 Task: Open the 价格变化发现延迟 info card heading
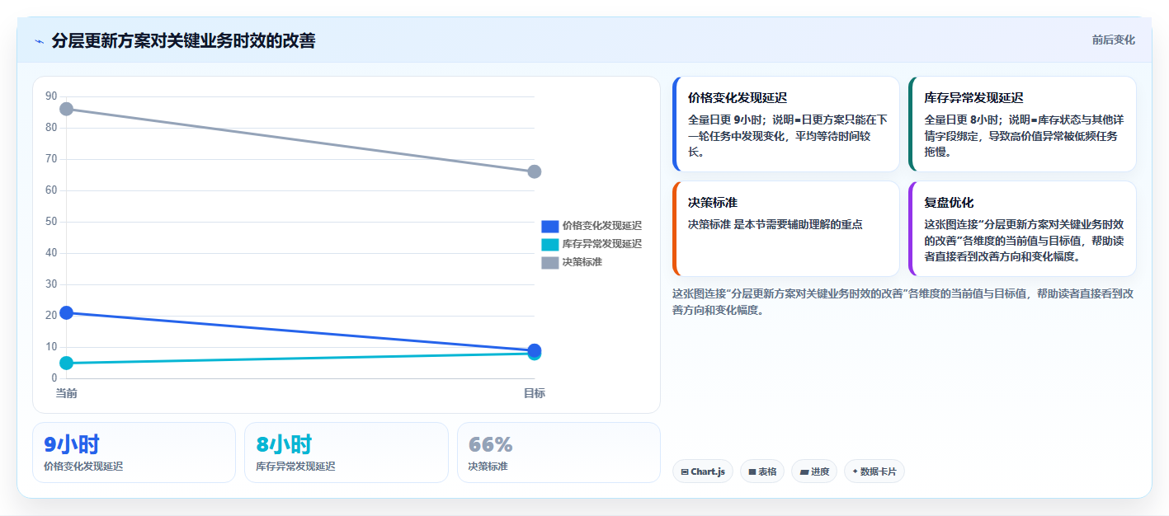point(738,98)
